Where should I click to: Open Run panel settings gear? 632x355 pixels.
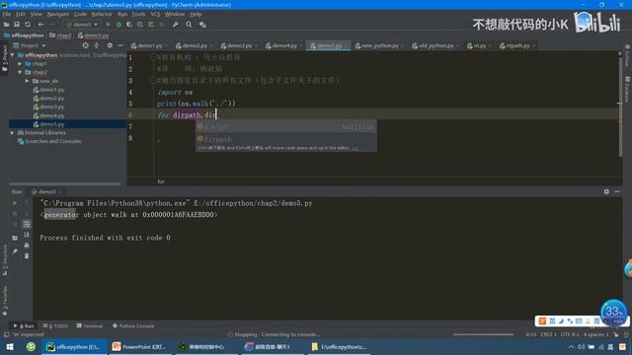tap(606, 191)
